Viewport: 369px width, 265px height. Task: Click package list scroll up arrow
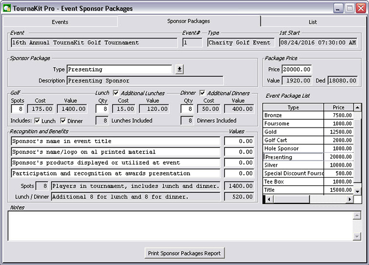point(357,107)
